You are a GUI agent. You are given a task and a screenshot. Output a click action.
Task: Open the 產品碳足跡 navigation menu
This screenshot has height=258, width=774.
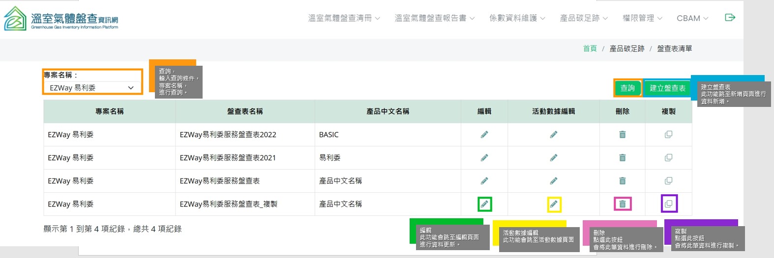pyautogui.click(x=584, y=18)
